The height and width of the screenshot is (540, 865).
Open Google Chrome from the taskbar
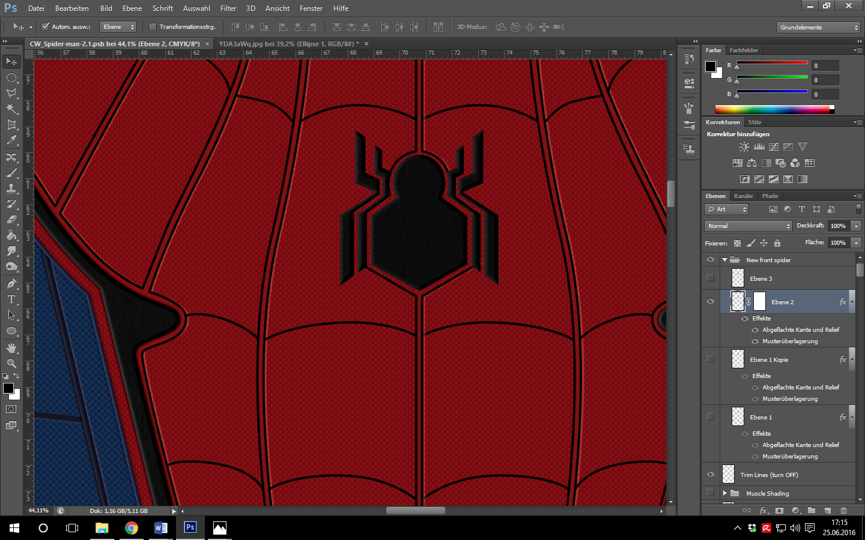(x=131, y=528)
